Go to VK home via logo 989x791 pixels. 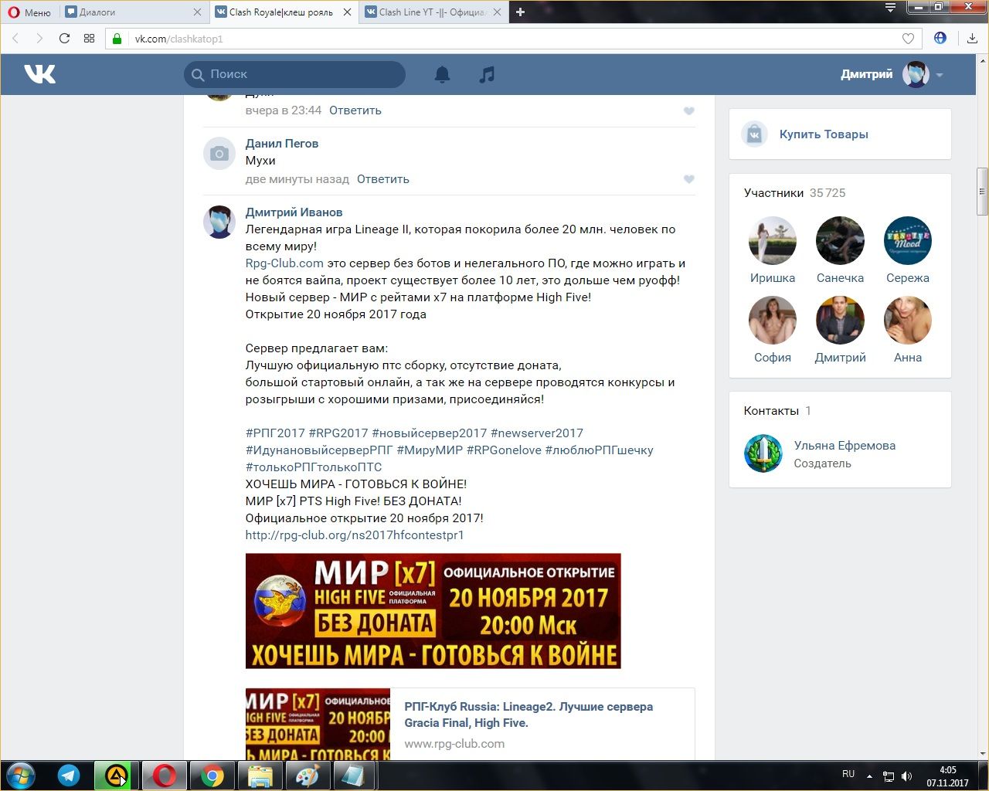click(39, 74)
